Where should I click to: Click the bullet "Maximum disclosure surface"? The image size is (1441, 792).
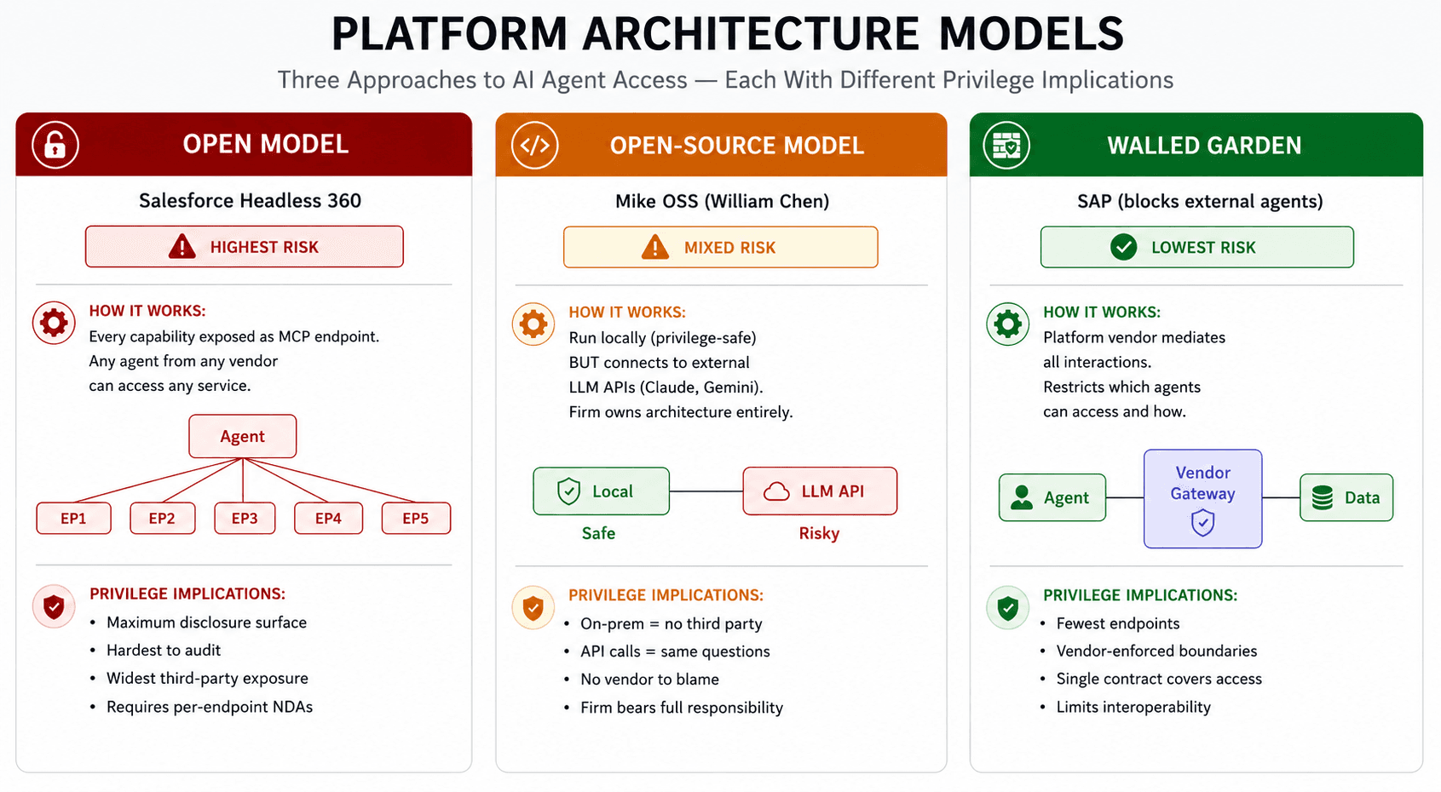click(x=206, y=623)
